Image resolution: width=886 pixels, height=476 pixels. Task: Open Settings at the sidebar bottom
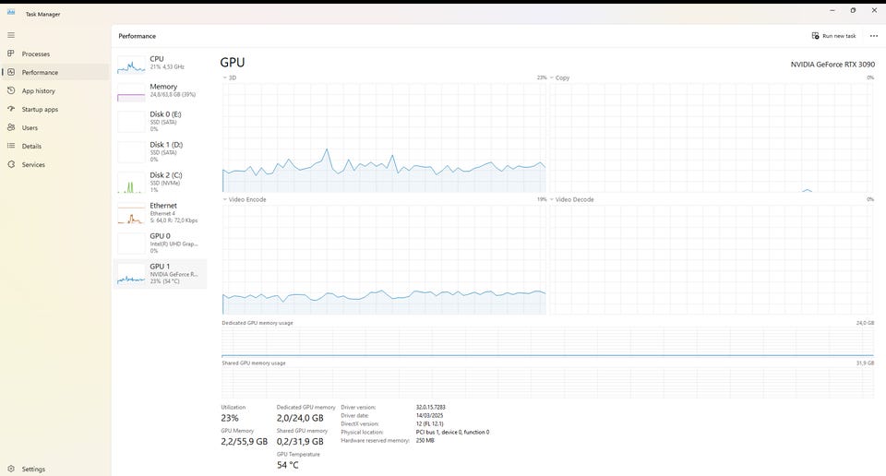tap(54, 469)
